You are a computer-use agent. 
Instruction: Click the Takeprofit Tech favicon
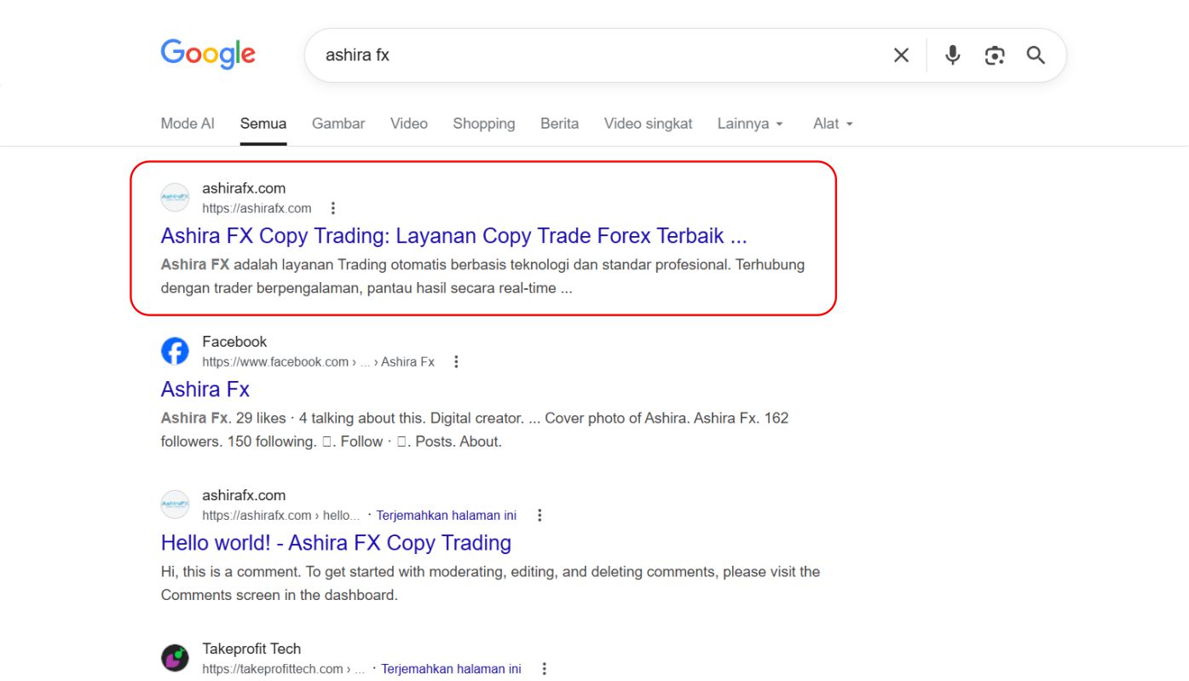(x=175, y=657)
